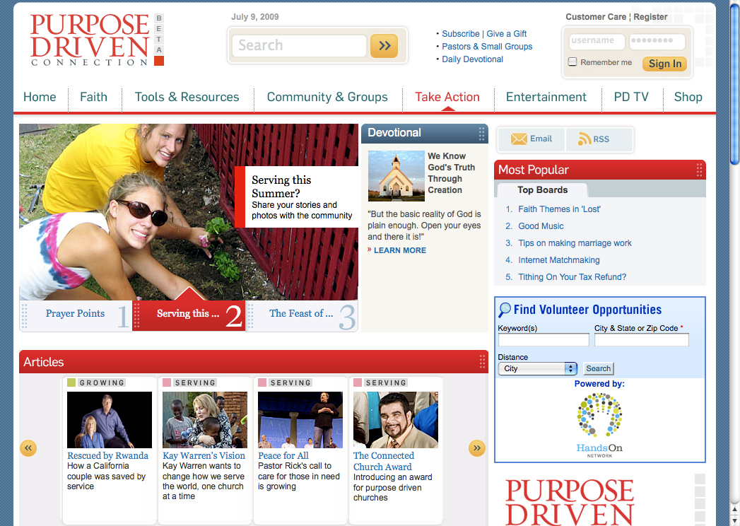
Task: Open the Shop menu item
Action: pos(688,98)
